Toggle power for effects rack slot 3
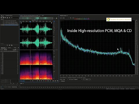Image resolution: width=139 pixels, height=104 pixels. [x=3, y=56]
